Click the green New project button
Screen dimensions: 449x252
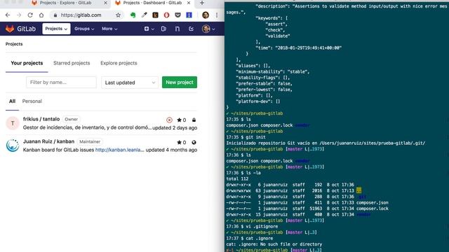[180, 83]
